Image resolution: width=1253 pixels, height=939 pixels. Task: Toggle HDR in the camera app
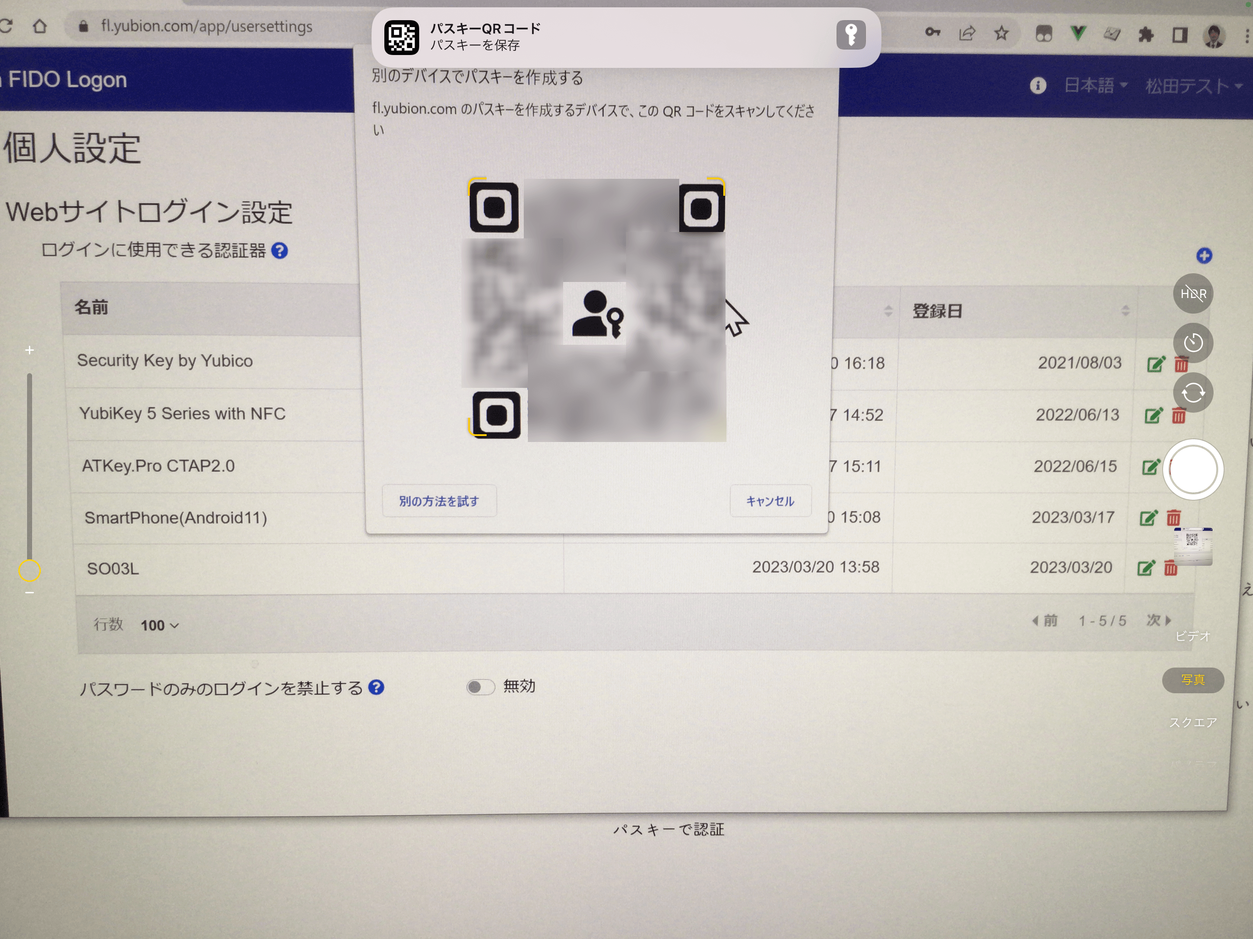[1193, 293]
